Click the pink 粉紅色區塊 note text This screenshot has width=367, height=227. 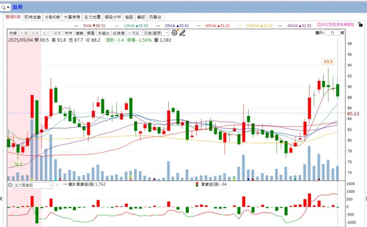click(338, 25)
